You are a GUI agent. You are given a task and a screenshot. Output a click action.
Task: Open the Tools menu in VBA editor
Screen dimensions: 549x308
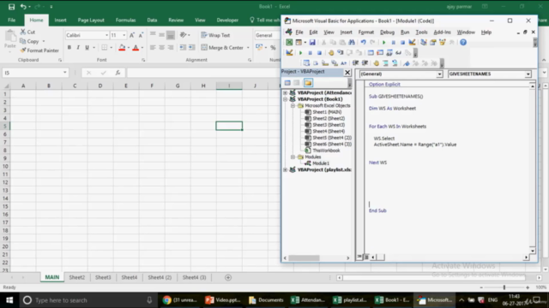coord(421,33)
